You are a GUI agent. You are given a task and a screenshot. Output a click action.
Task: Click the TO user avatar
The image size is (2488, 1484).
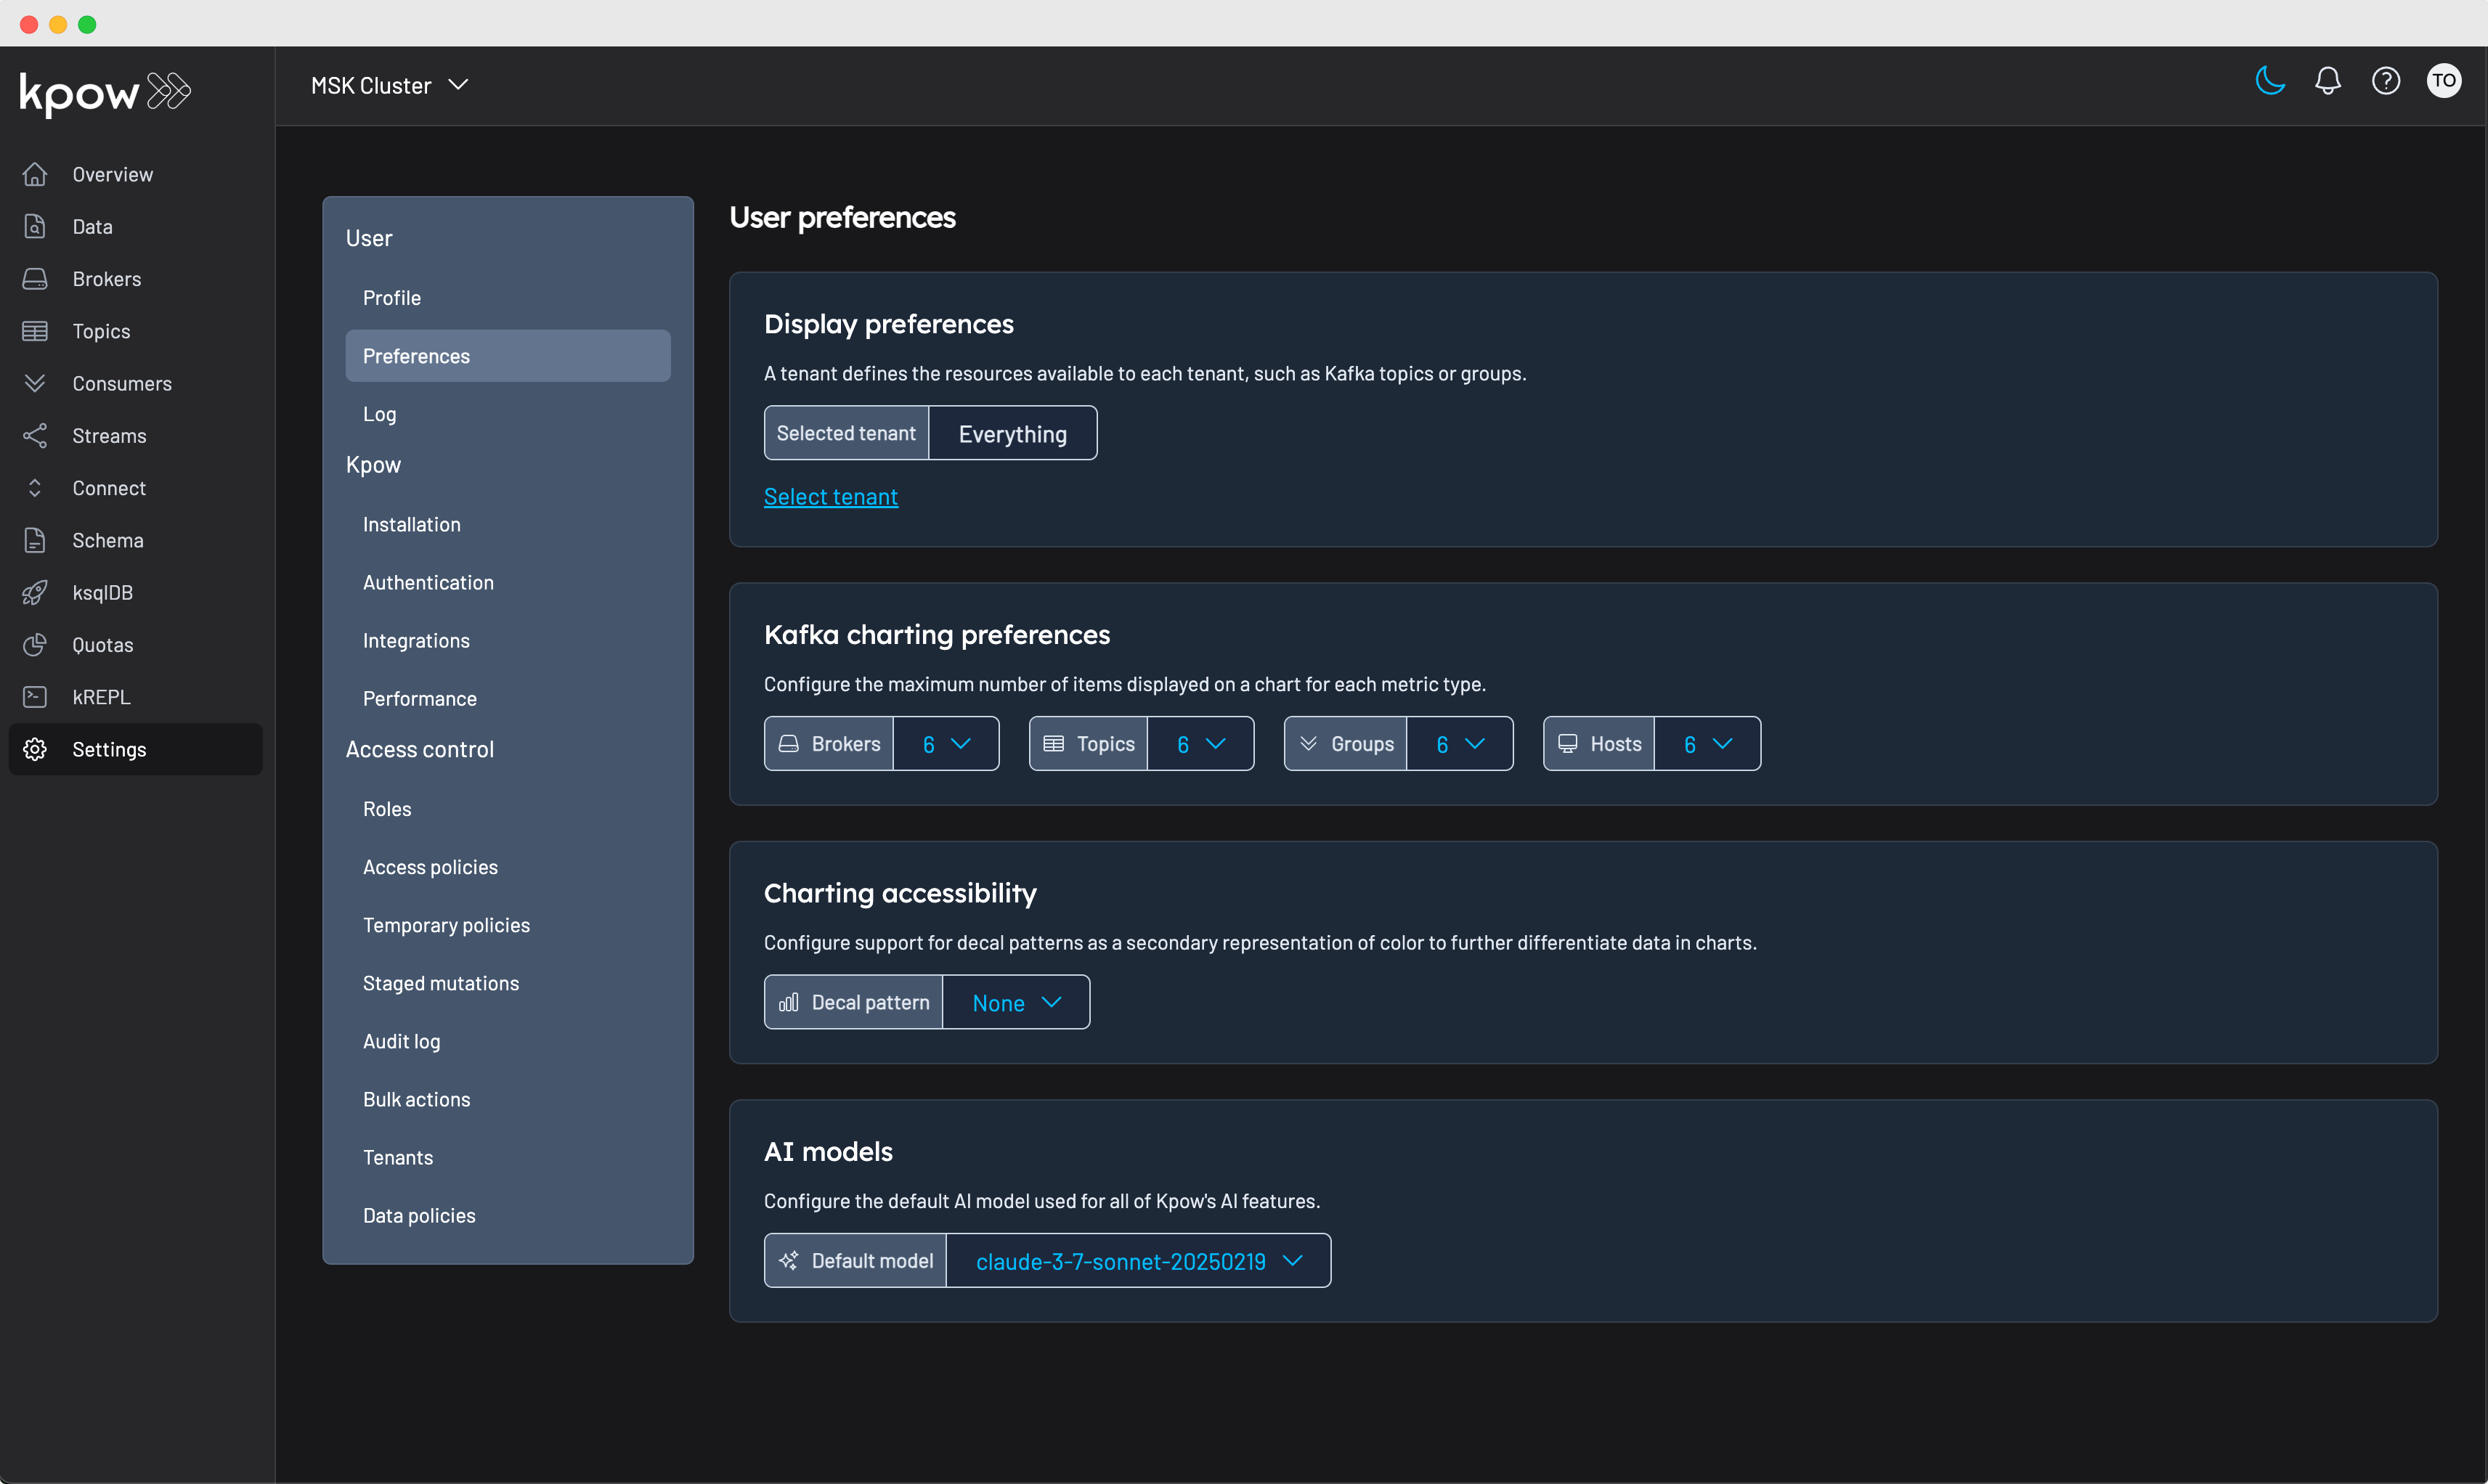(x=2444, y=81)
